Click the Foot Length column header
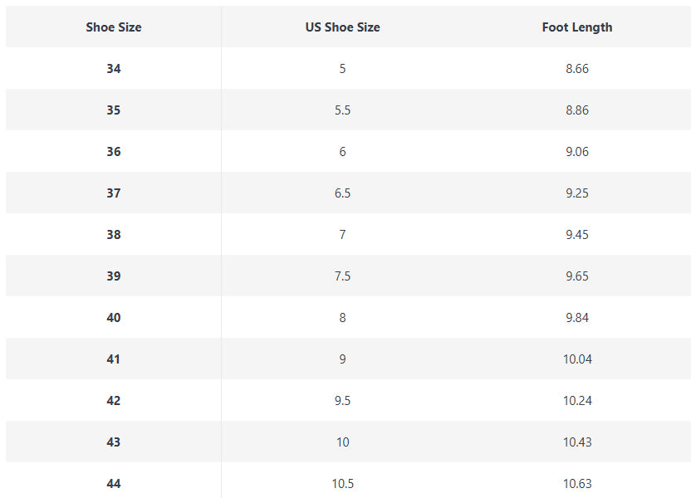Viewport: 696px width, 498px height. click(x=577, y=27)
